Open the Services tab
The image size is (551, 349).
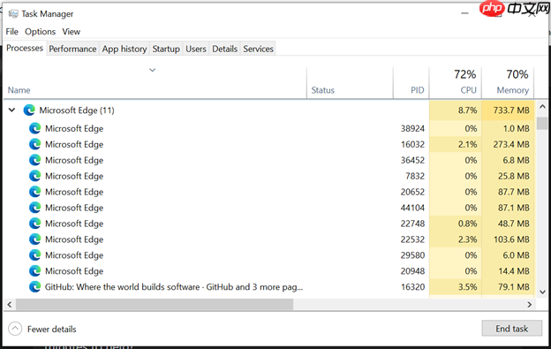point(258,49)
